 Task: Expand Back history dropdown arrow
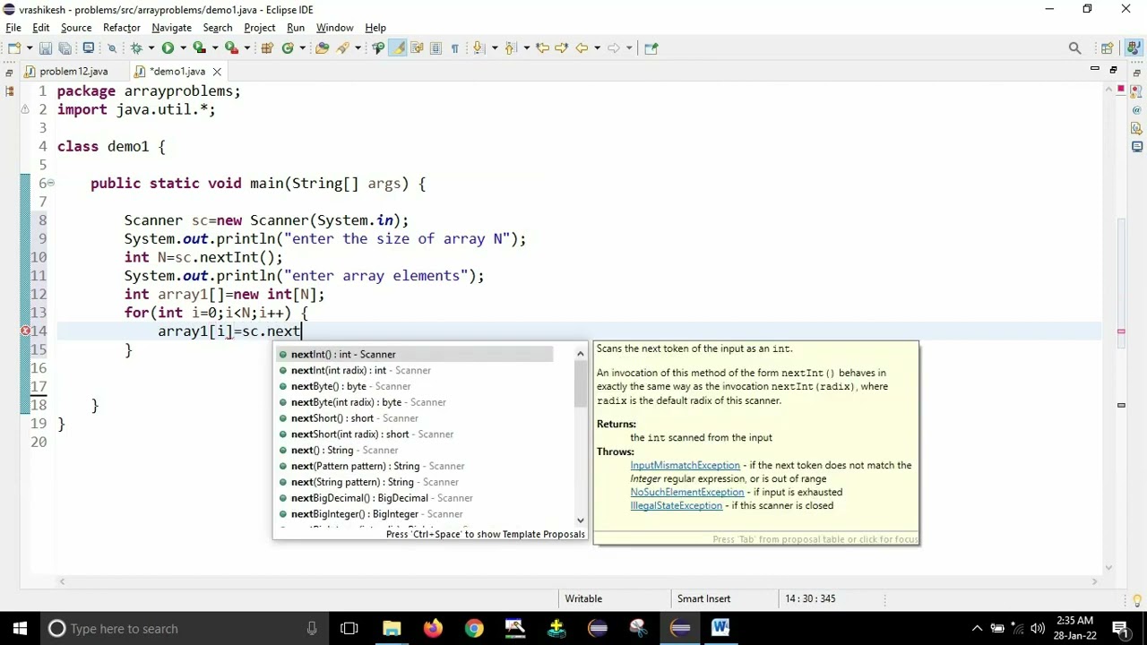point(597,47)
